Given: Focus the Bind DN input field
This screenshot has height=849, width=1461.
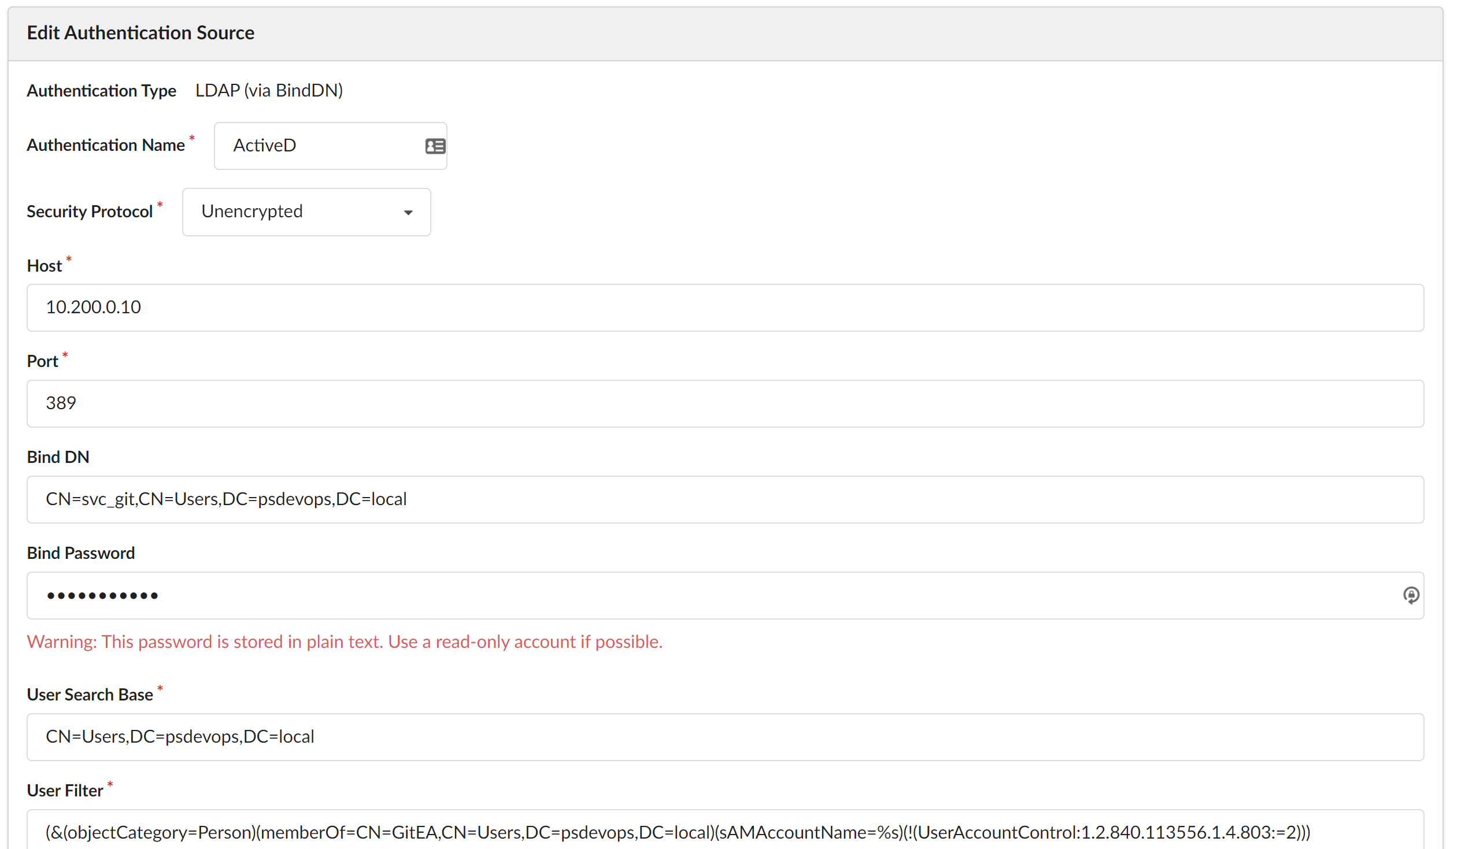Looking at the screenshot, I should tap(724, 499).
